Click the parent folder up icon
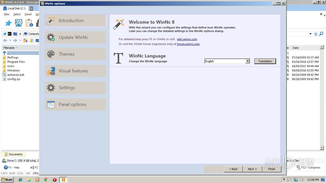 pyautogui.click(x=25, y=40)
